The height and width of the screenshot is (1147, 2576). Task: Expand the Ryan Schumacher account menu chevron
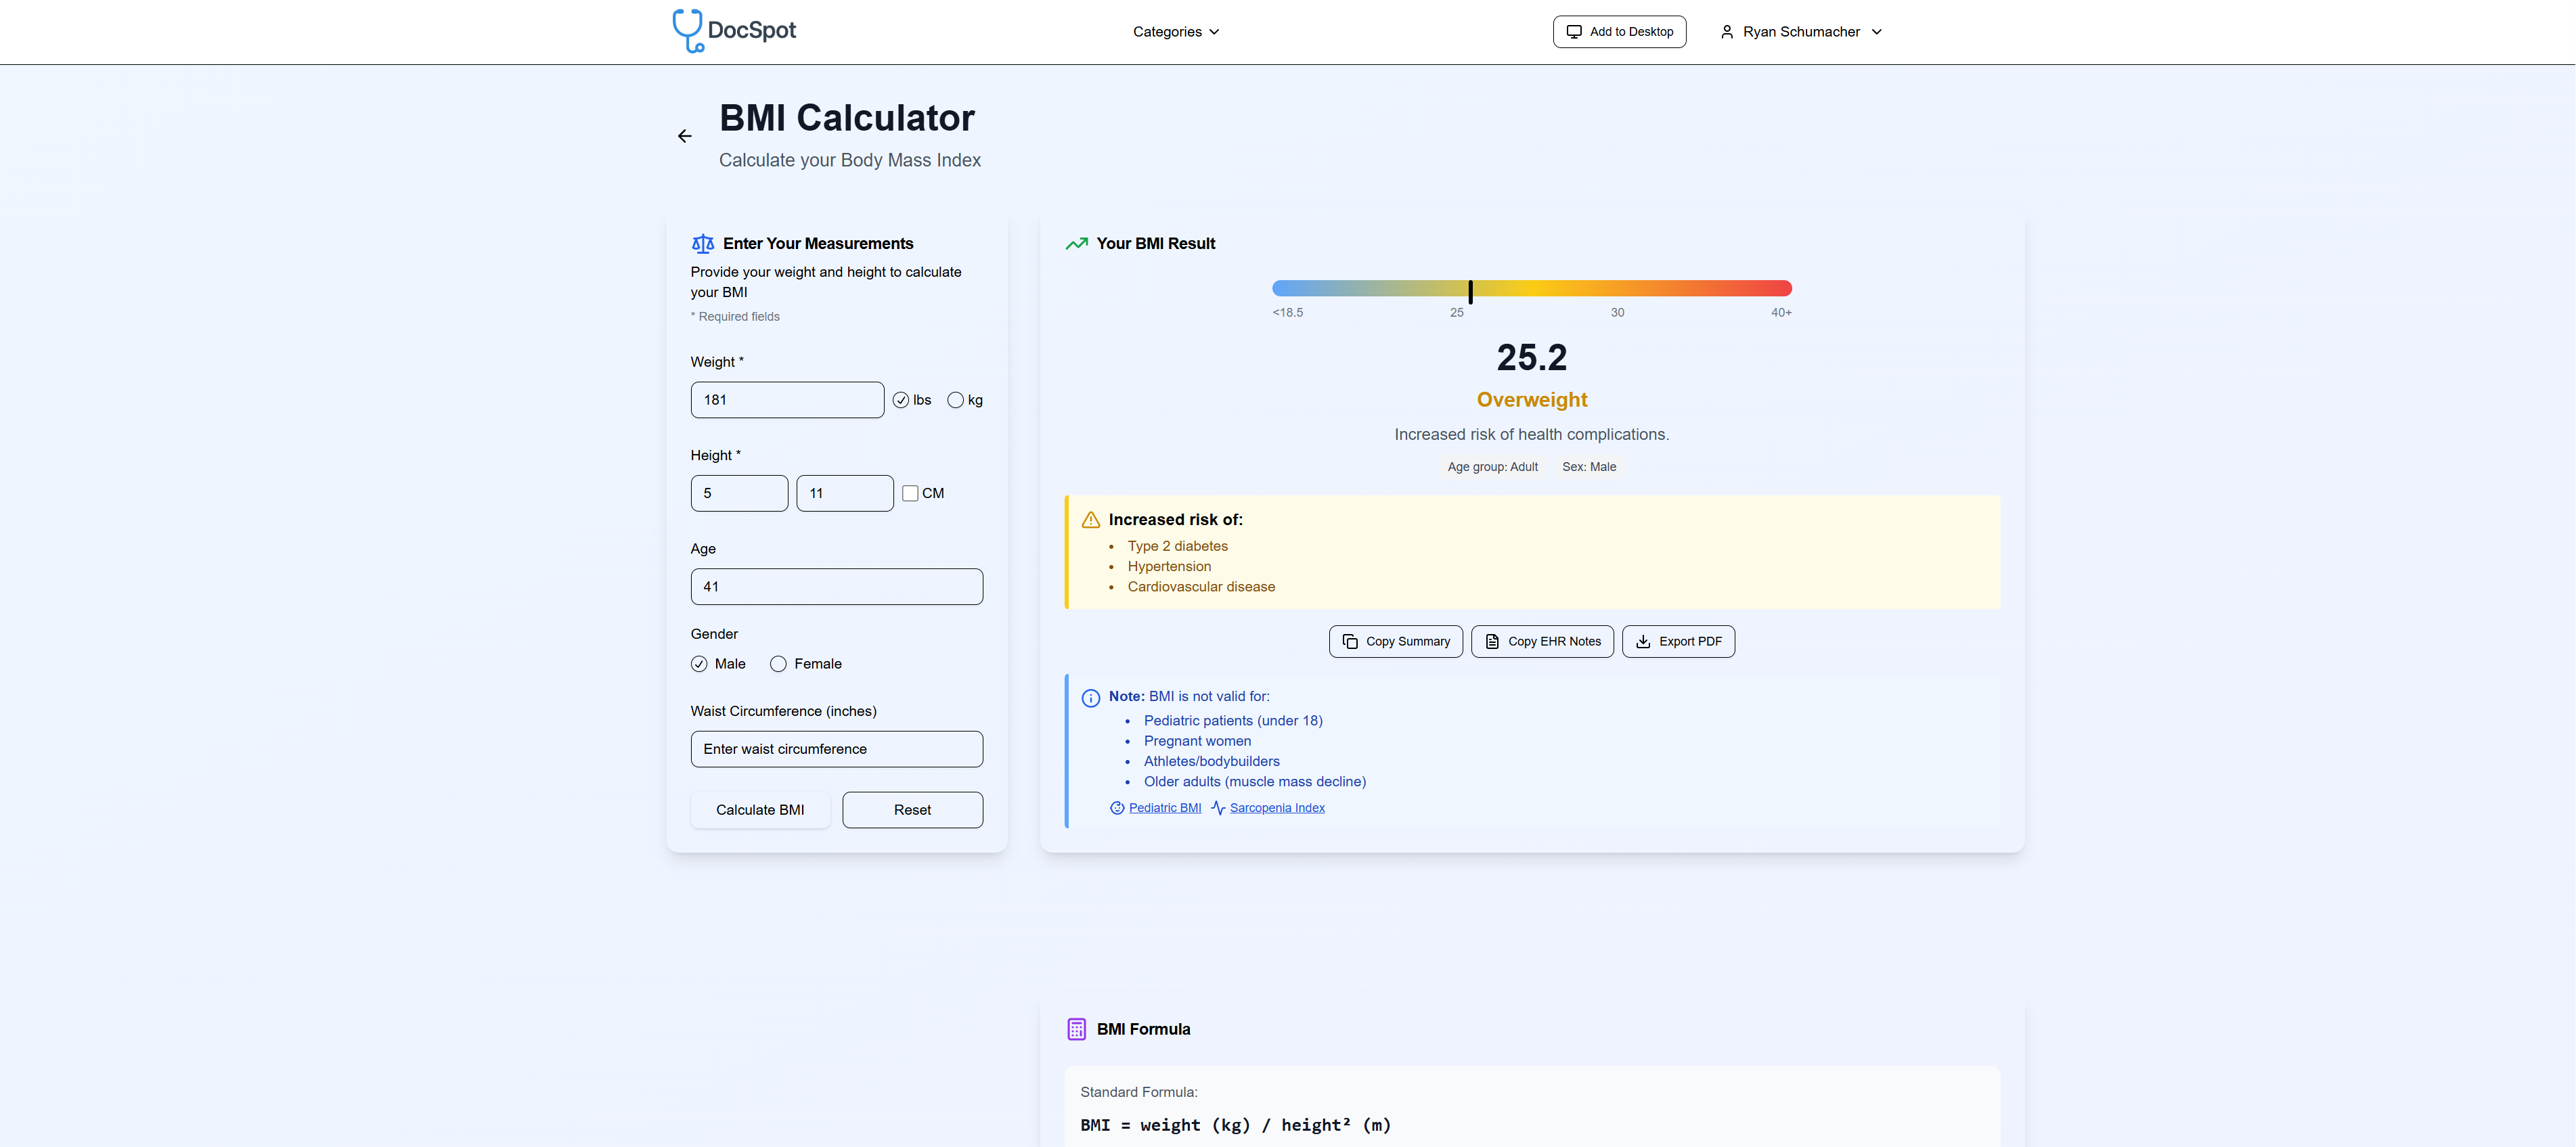click(1877, 32)
